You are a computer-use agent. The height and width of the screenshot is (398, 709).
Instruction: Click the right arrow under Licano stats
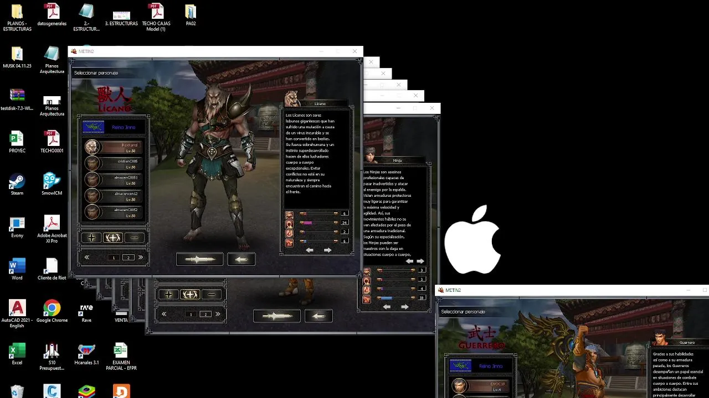tap(327, 250)
